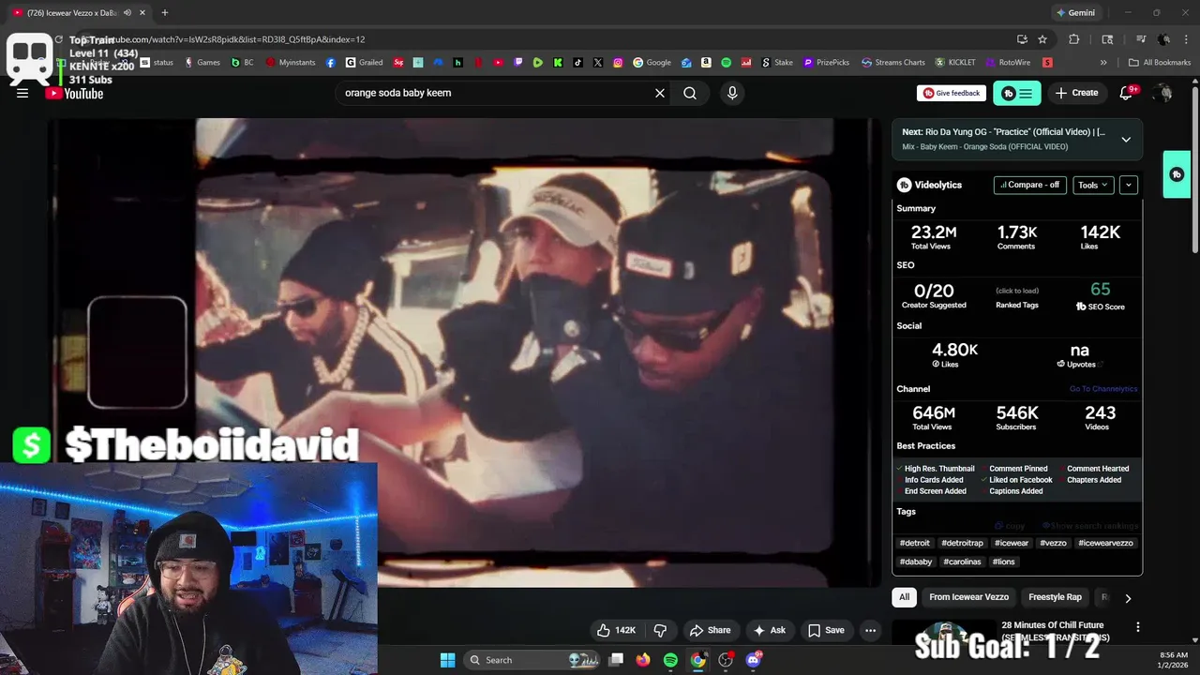1200x675 pixels.
Task: Open a new Chrome tab
Action: [x=165, y=13]
